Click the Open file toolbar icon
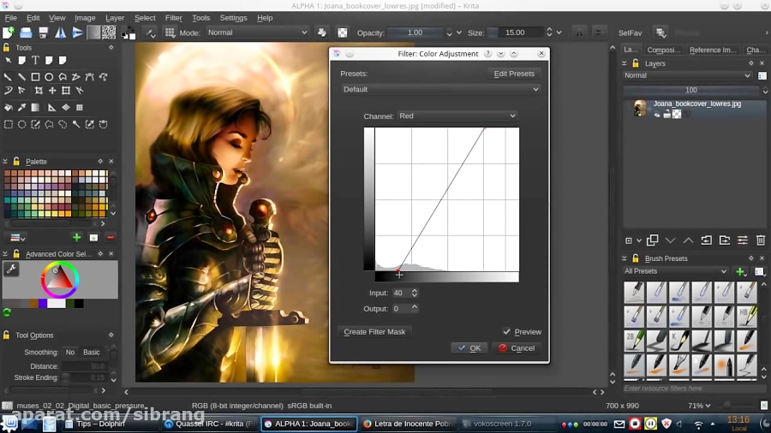771x433 pixels. (26, 33)
